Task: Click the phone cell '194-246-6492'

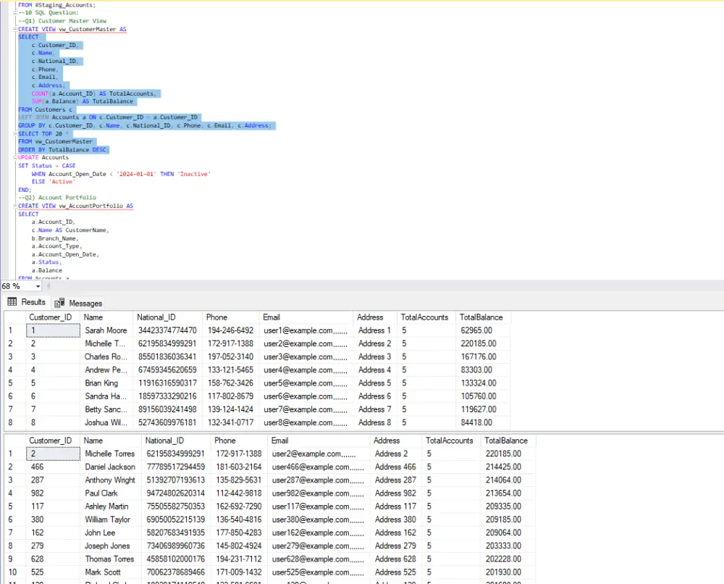Action: point(230,330)
